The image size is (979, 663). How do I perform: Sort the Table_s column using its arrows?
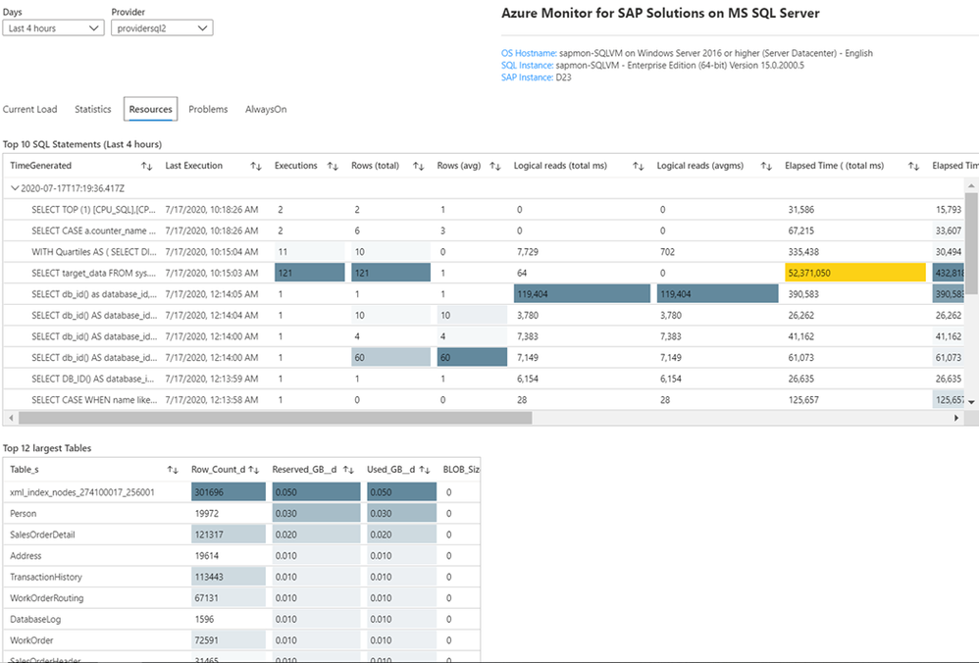(x=173, y=469)
